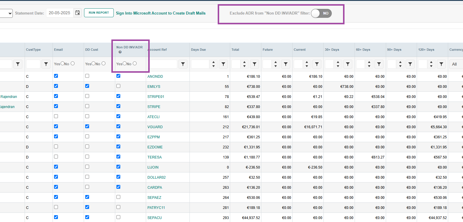Check Non DD INV/ADR checkbox in the SEPAEZ row

118,197
